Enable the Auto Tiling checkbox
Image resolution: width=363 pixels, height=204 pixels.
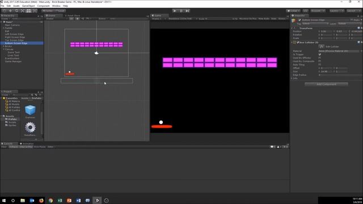point(320,65)
